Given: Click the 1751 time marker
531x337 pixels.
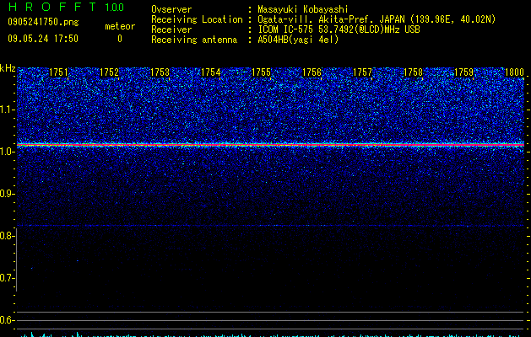Looking at the screenshot, I should coord(58,72).
